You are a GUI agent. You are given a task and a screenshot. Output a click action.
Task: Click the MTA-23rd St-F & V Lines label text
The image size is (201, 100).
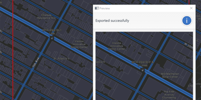coord(143,64)
